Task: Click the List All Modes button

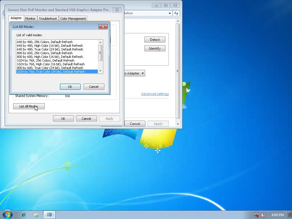Action: pyautogui.click(x=29, y=106)
